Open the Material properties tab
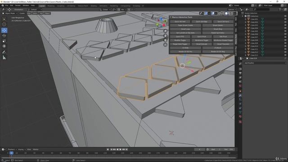288x162 pixels. 240,117
